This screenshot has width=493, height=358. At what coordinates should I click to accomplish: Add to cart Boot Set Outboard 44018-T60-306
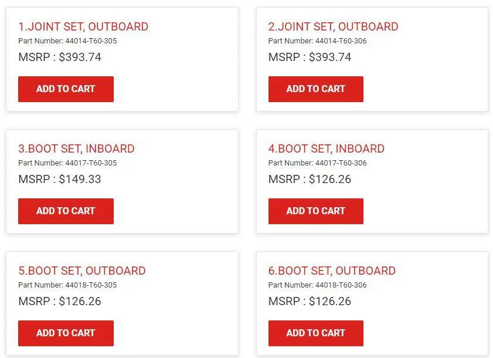(315, 333)
